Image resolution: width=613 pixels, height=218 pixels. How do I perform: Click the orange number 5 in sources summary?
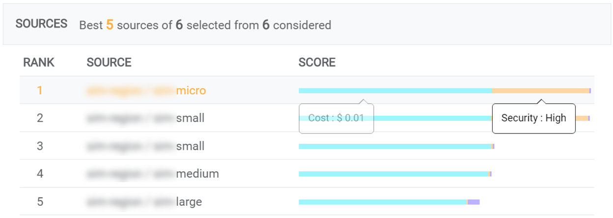[x=110, y=25]
